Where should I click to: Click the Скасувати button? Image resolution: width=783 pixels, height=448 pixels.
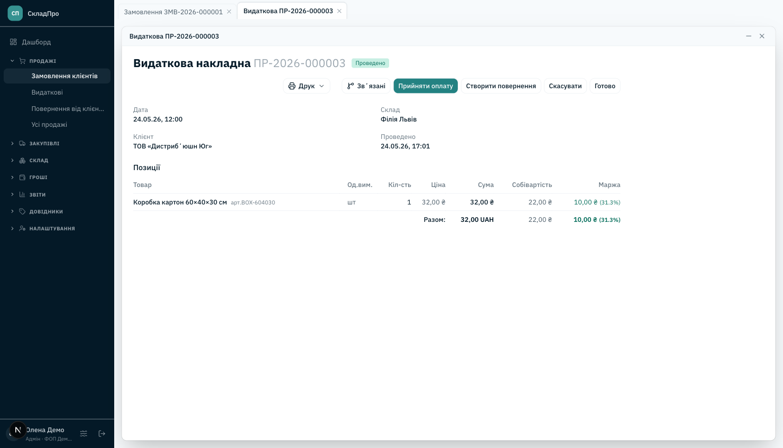(x=565, y=86)
